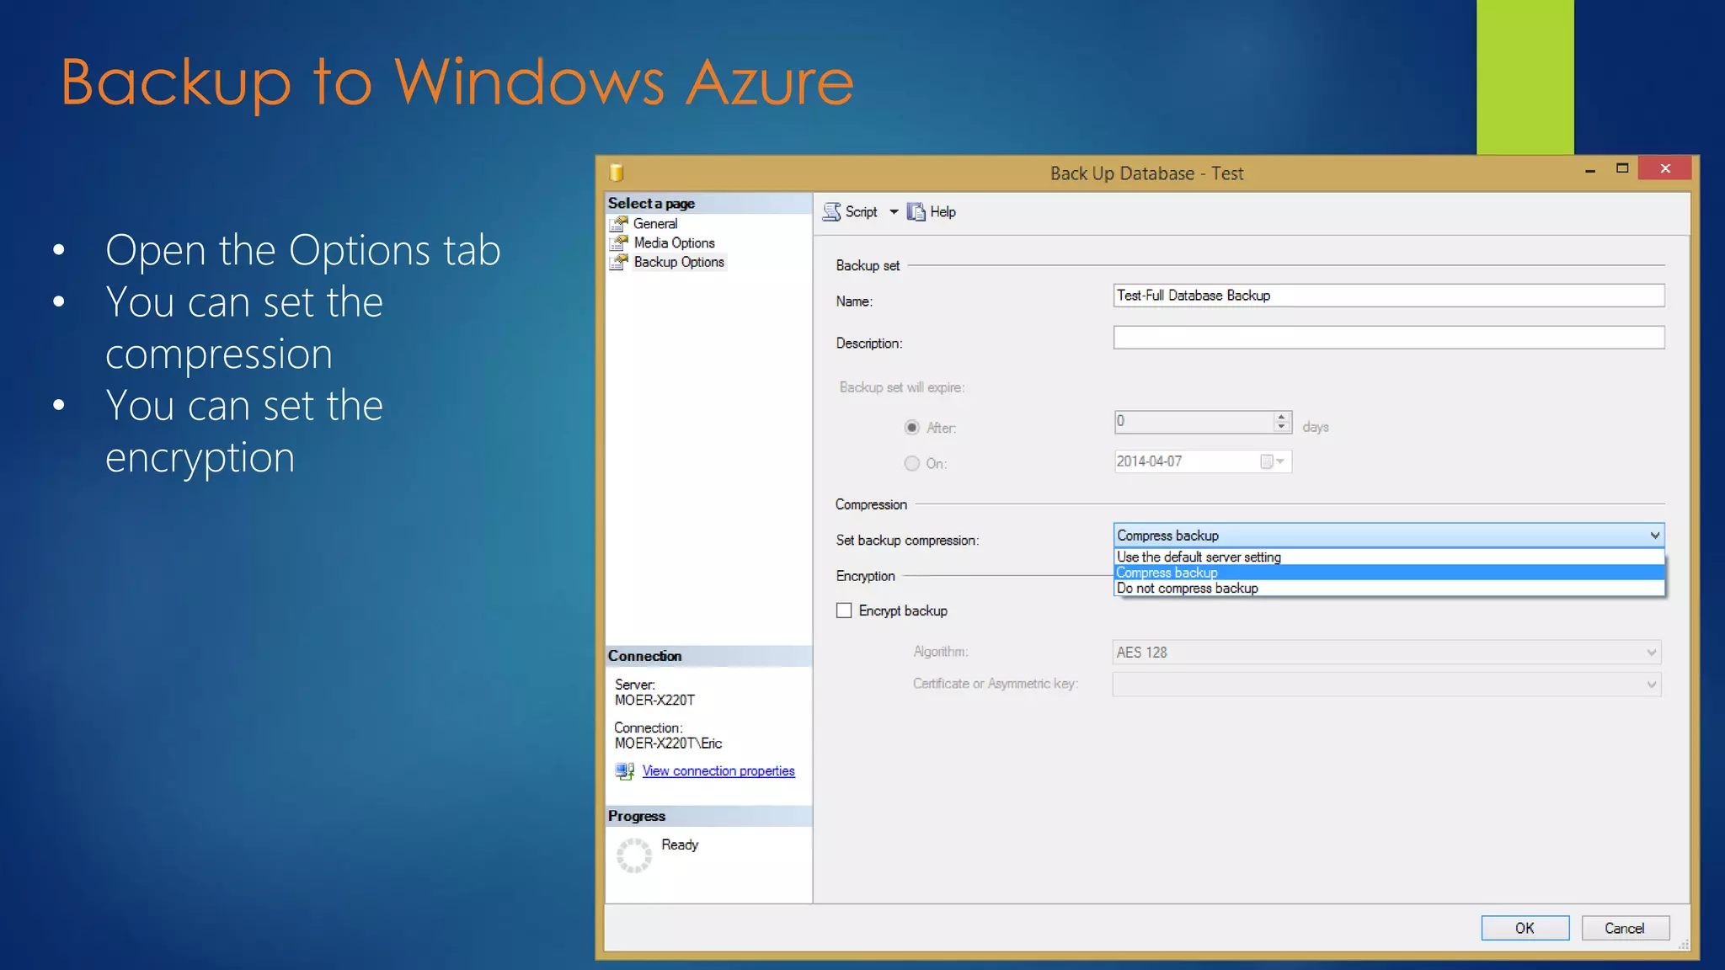This screenshot has height=970, width=1725.
Task: Close the Back Up Database dialog
Action: tap(1665, 168)
